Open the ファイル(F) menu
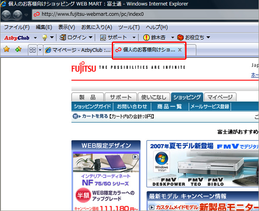 17,27
